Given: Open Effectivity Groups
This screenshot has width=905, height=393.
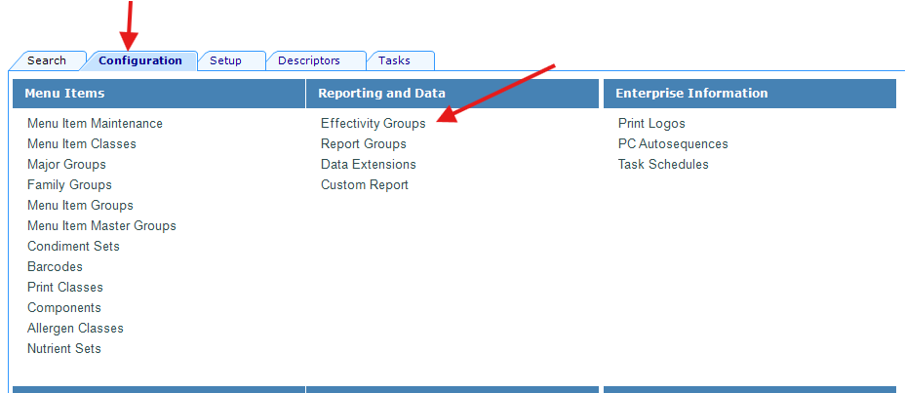Looking at the screenshot, I should tap(373, 124).
